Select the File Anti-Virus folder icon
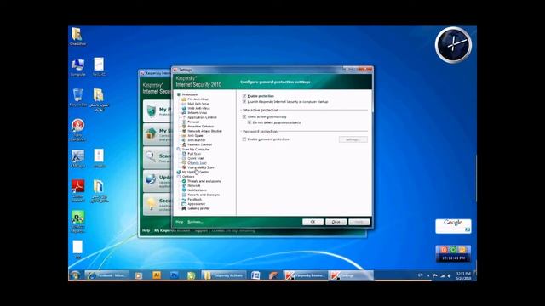 pyautogui.click(x=184, y=99)
